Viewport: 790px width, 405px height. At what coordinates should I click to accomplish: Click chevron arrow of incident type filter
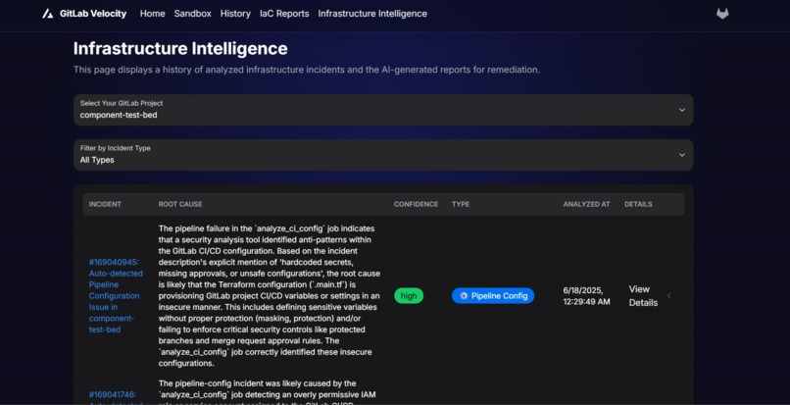coord(681,155)
